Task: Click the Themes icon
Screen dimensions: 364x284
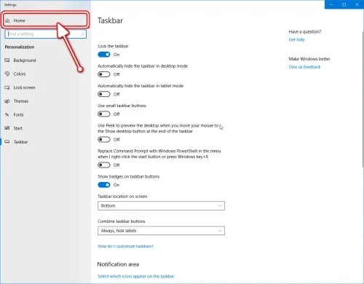Action: coord(7,101)
